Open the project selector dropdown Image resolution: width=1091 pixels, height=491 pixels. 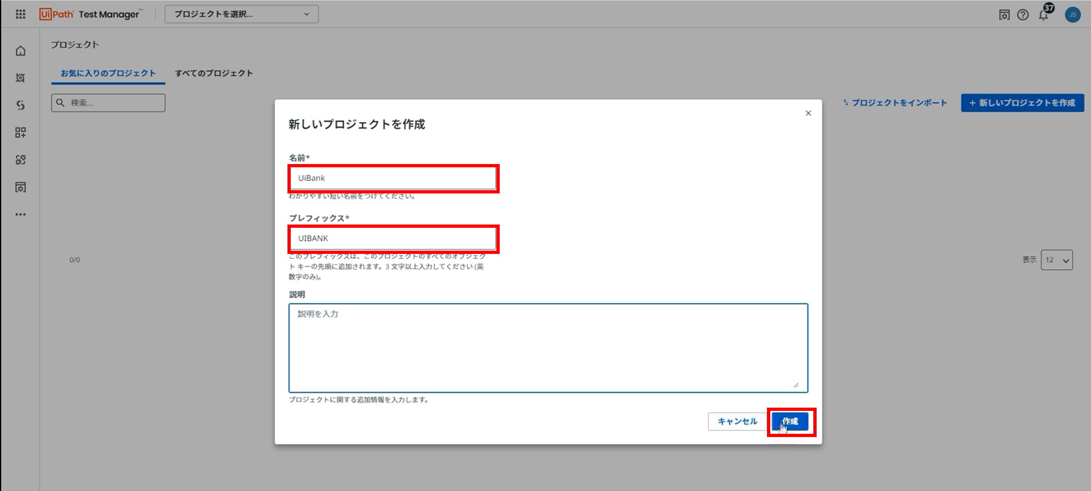pos(242,14)
